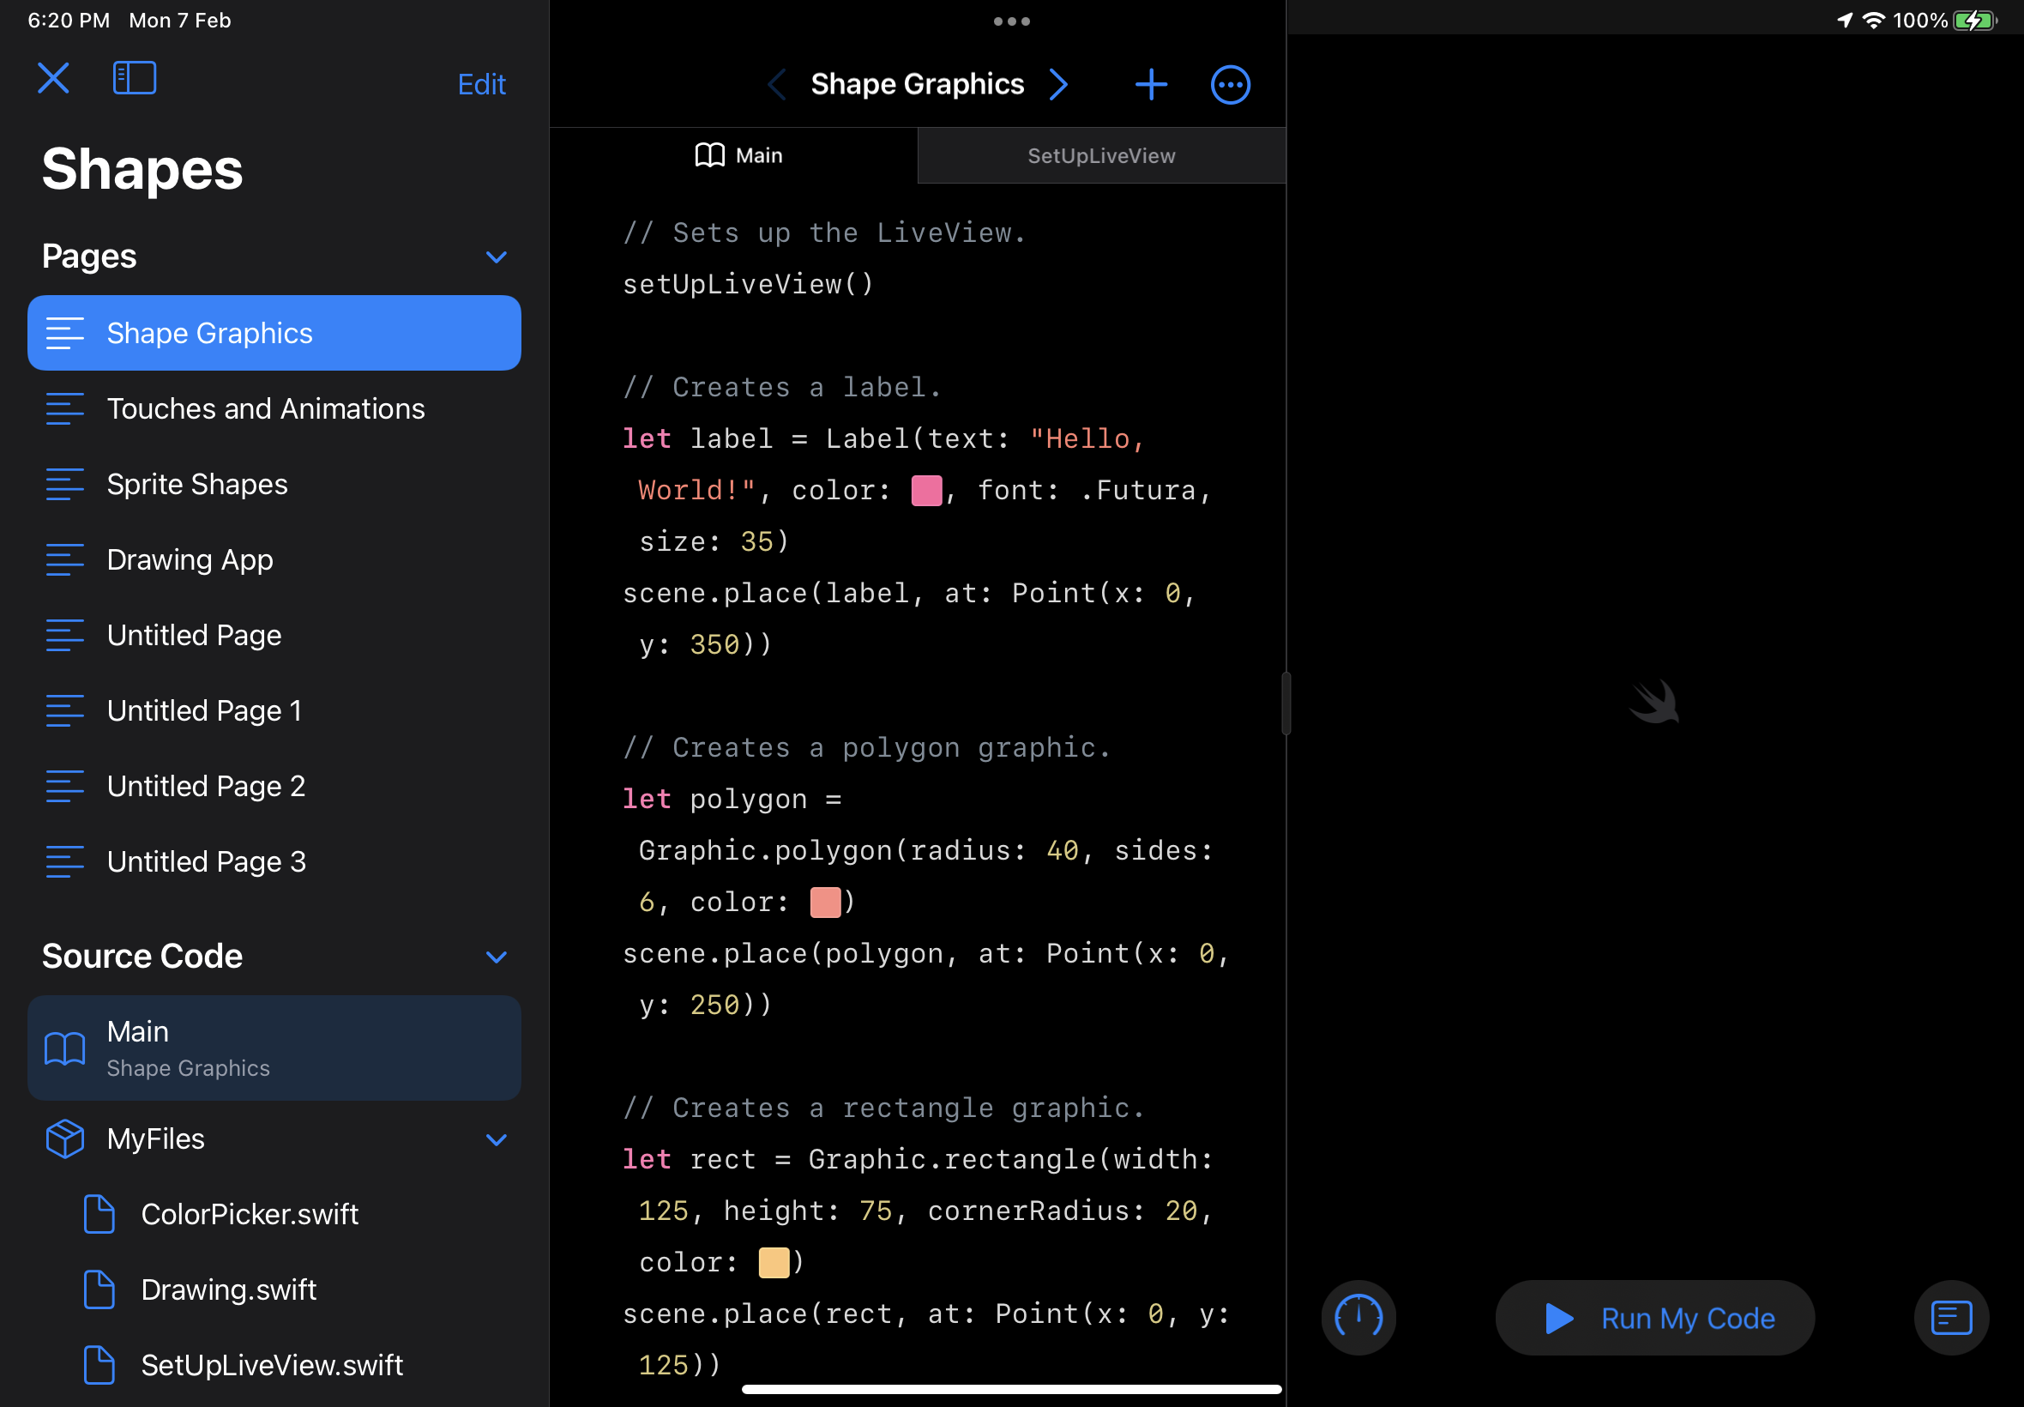Click the Drawing App page lines icon
Screen dimensions: 2024x1407
click(x=65, y=560)
